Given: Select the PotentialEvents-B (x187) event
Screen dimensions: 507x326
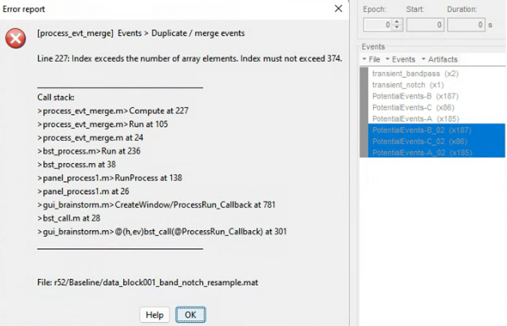Looking at the screenshot, I should (415, 96).
